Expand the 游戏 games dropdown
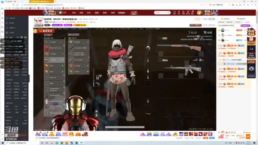 tap(105, 13)
